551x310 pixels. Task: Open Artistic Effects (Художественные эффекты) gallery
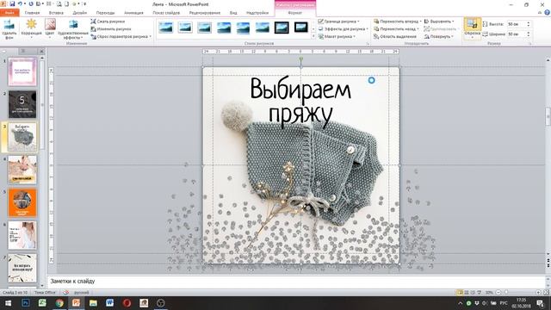pyautogui.click(x=73, y=28)
